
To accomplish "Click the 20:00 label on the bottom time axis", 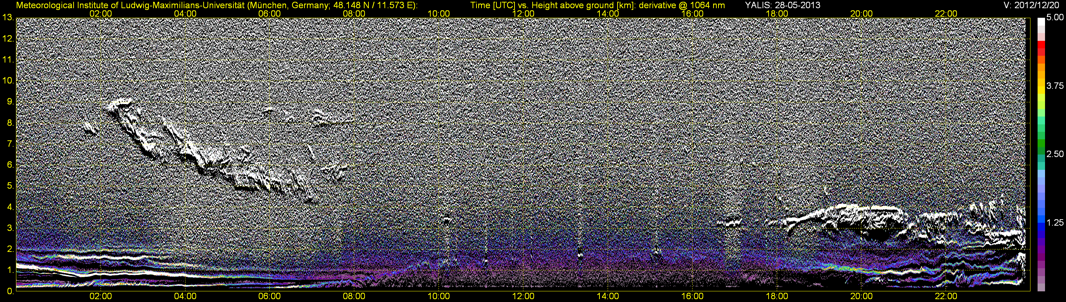I will (x=862, y=297).
